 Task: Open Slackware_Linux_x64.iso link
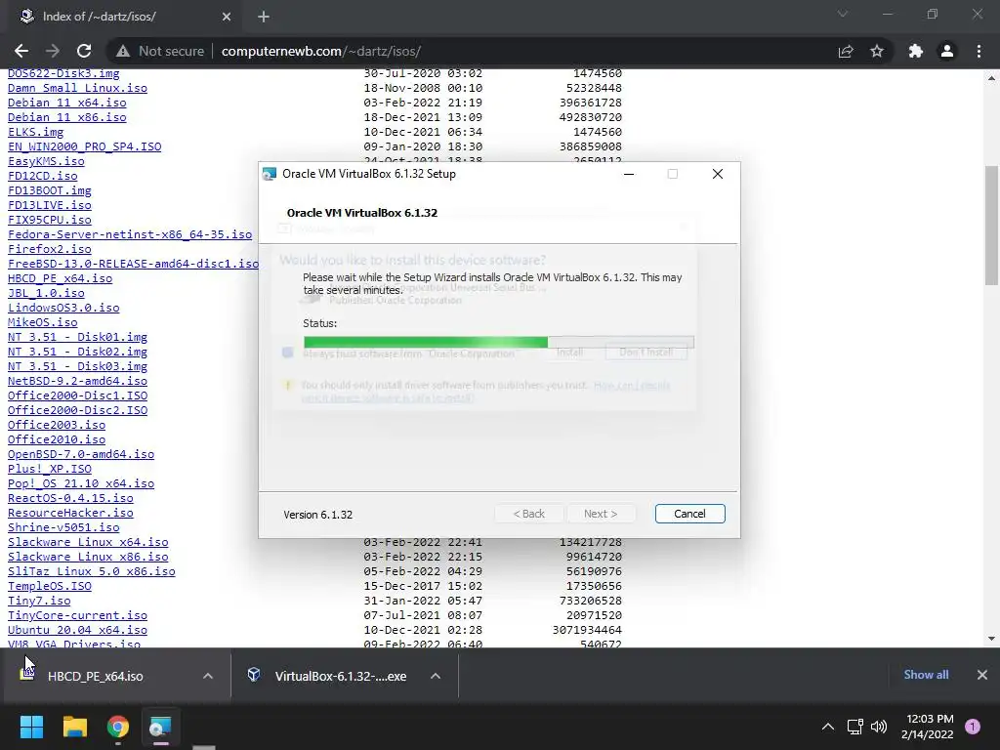(x=88, y=543)
